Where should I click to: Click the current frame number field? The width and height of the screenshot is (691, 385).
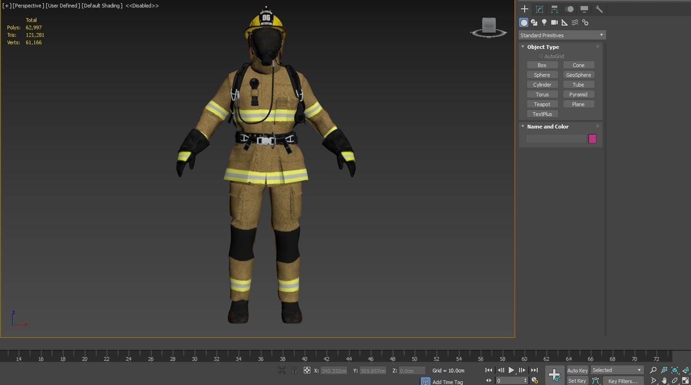pos(509,380)
